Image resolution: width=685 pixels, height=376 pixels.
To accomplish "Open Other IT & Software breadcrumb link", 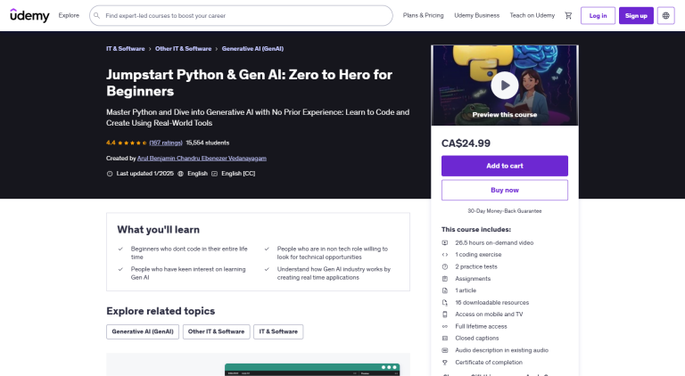I will coord(183,49).
